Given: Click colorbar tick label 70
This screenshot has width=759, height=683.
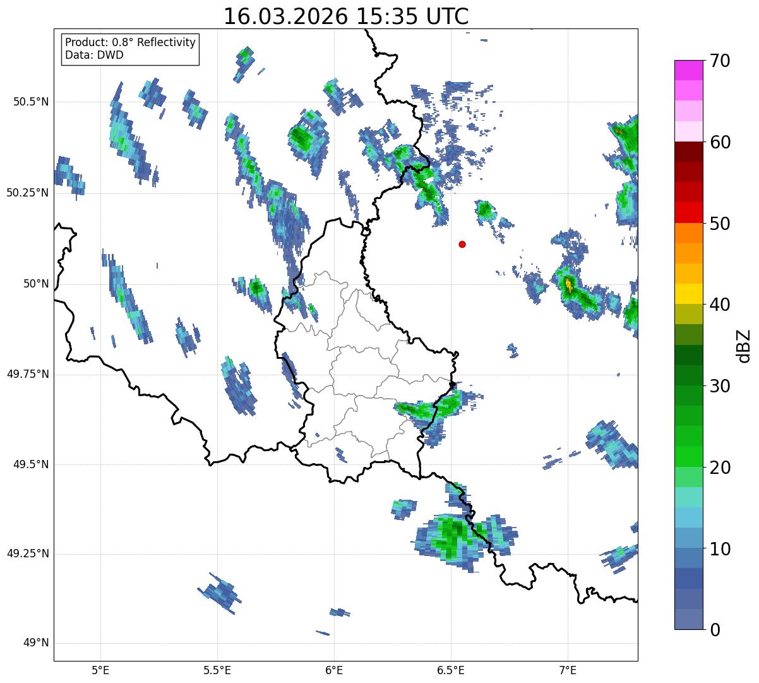Looking at the screenshot, I should coord(720,61).
